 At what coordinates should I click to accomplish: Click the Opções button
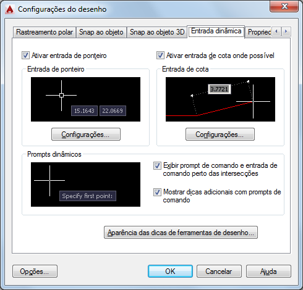pos(35,271)
